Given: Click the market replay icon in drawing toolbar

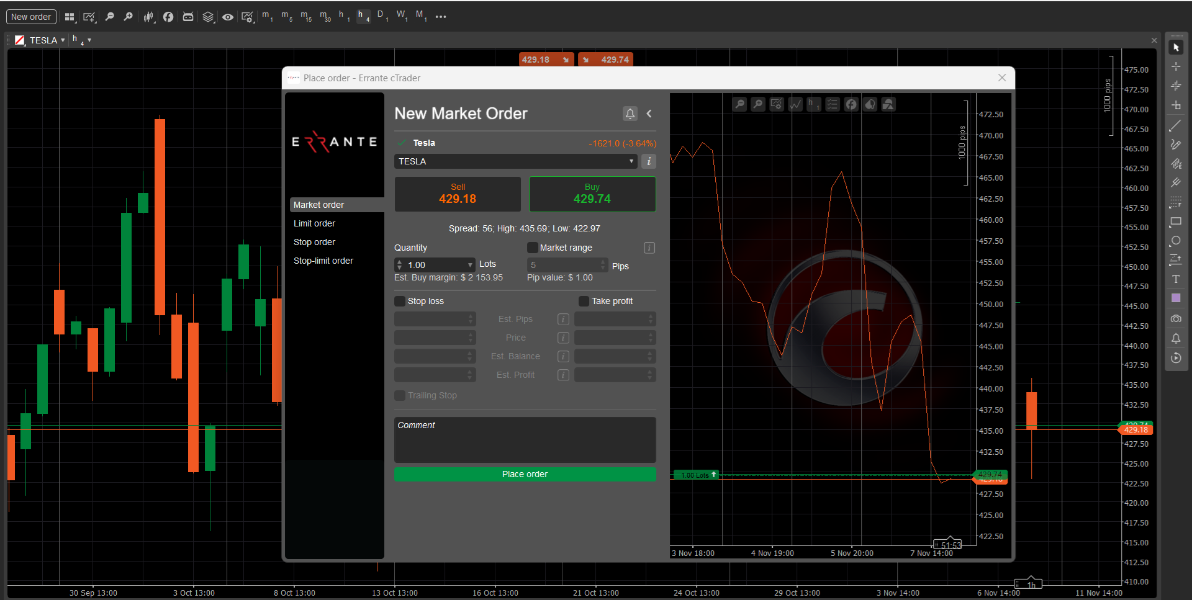Looking at the screenshot, I should tap(1176, 358).
